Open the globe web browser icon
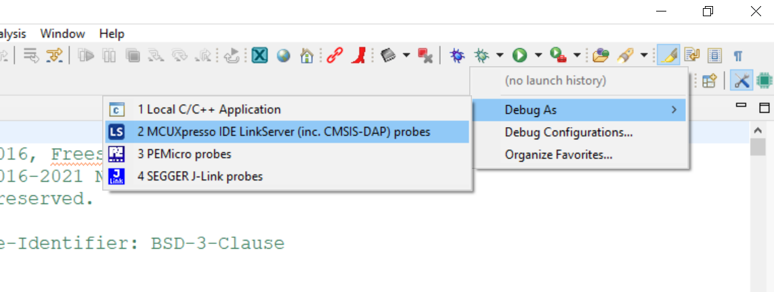Image resolution: width=774 pixels, height=292 pixels. coord(283,55)
